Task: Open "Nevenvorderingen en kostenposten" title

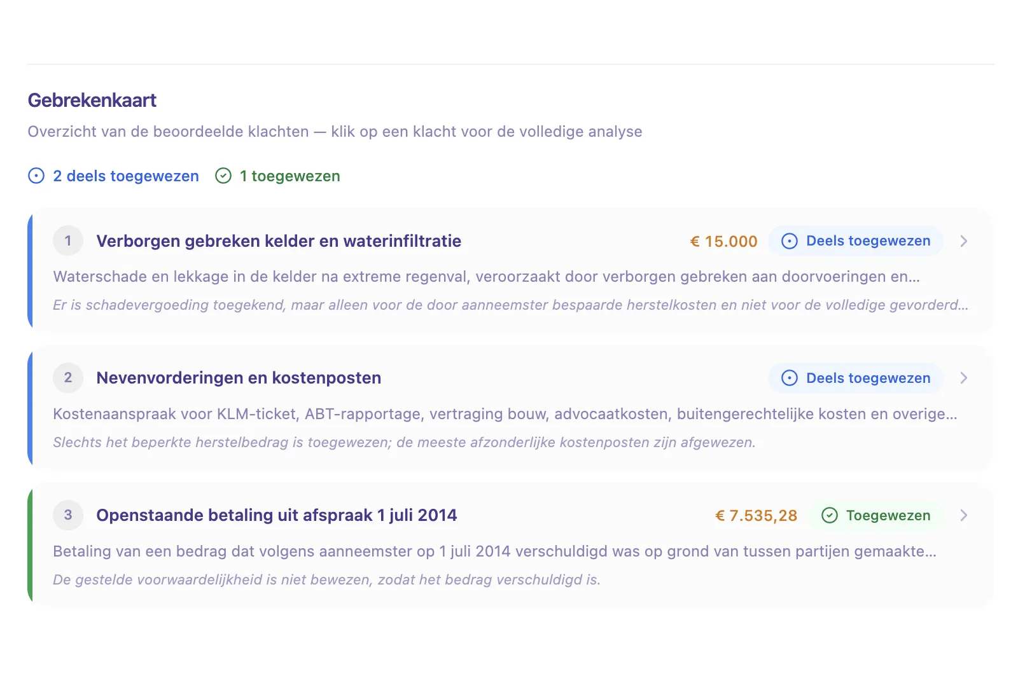Action: (239, 378)
